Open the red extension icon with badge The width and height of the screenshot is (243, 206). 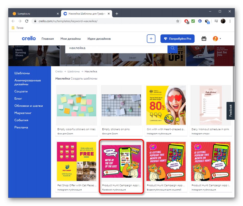186,21
